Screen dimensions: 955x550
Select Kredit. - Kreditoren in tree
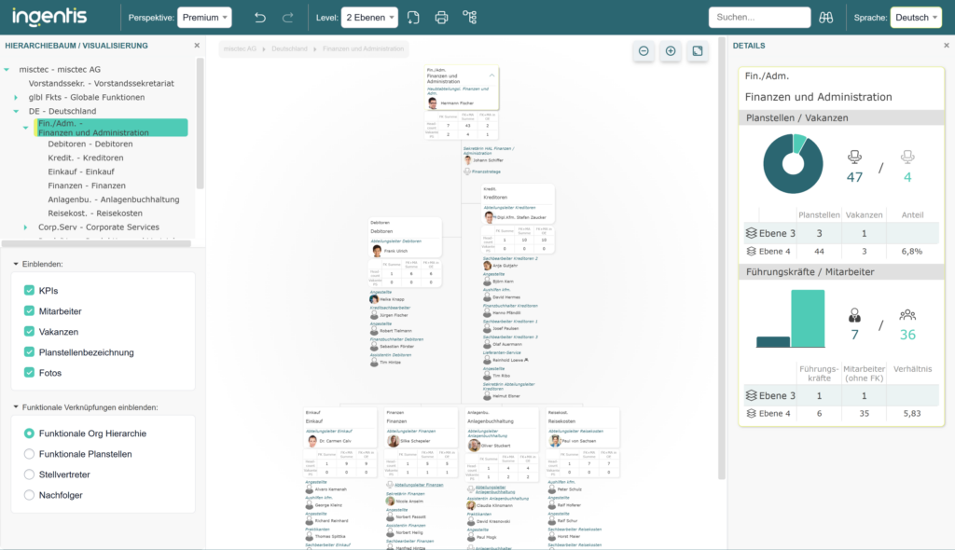(85, 158)
